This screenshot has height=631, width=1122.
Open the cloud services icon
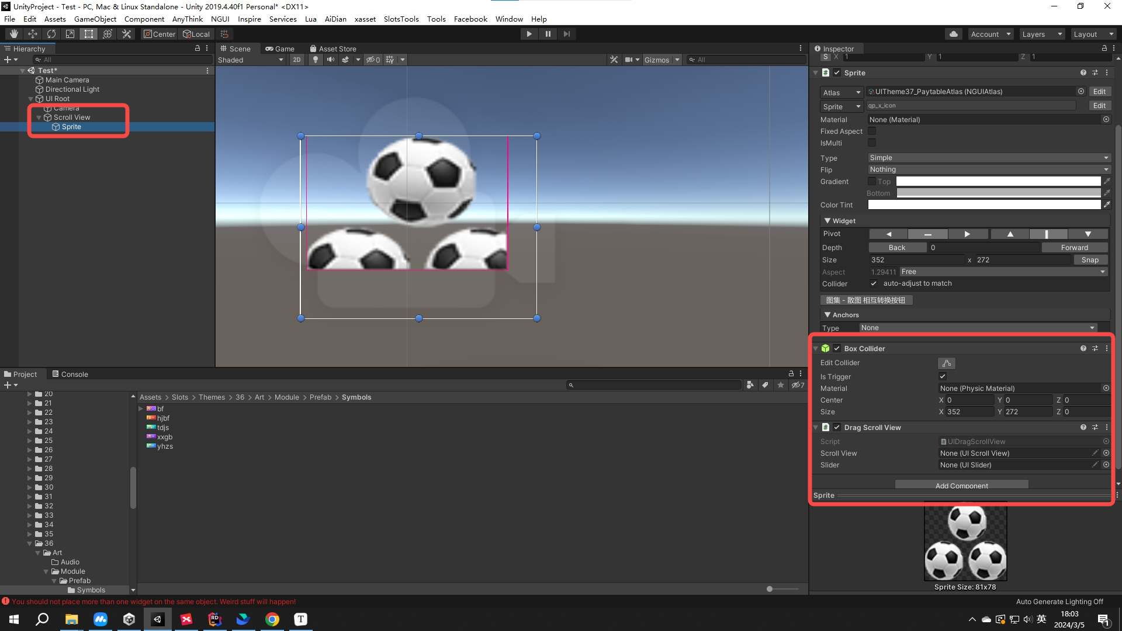pos(954,34)
